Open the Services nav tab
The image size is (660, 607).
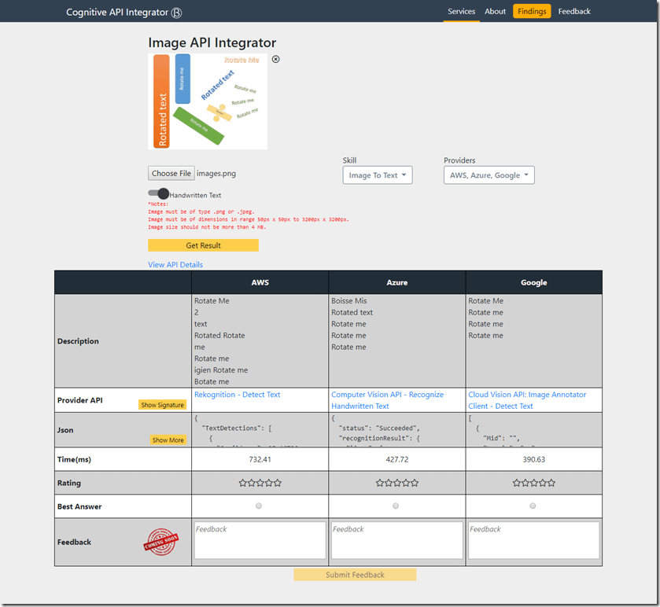pos(461,12)
